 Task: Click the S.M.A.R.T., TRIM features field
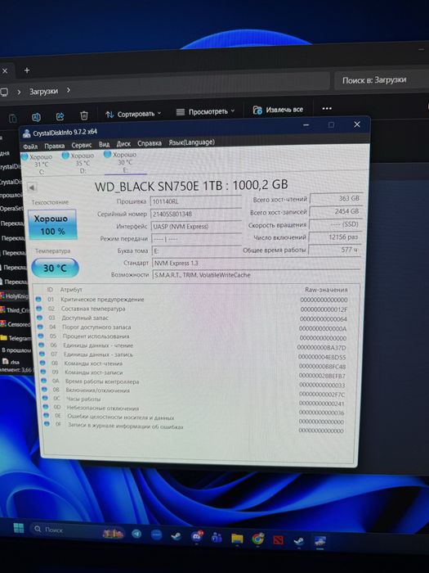pyautogui.click(x=257, y=275)
